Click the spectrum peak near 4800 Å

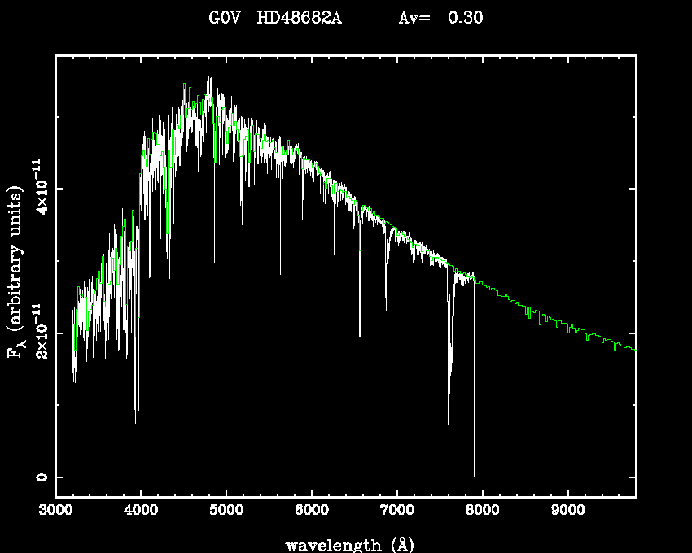[x=209, y=79]
